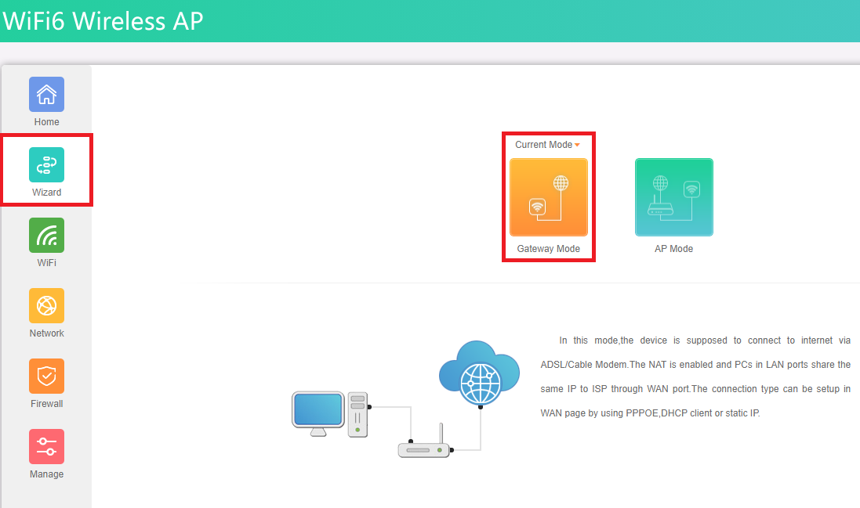Screen dimensions: 860x508
Task: Open the Manage sliders icon
Action: 46,447
